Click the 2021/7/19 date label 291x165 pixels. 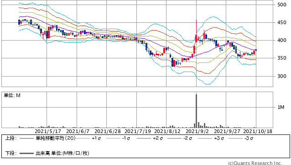[138, 131]
